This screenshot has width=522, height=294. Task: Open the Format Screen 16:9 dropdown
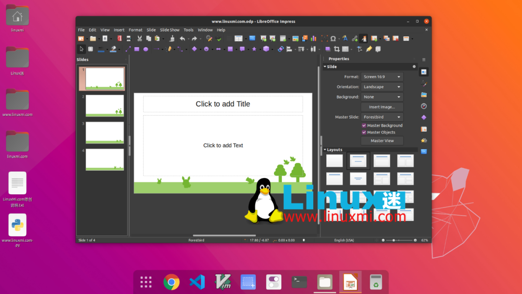tap(382, 77)
